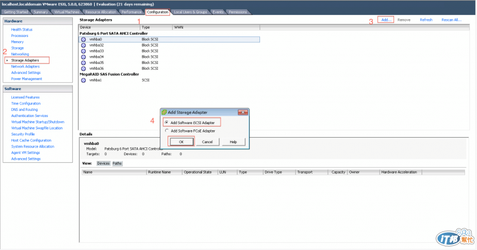Click the Refresh link
Screen dimensions: 477x250
tap(426, 20)
